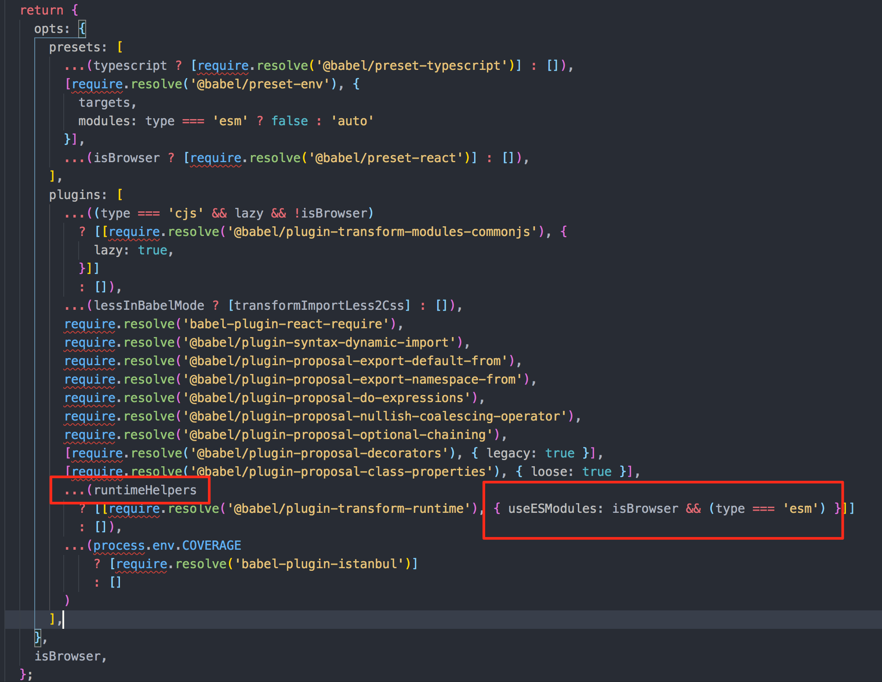Place cursor on 'presets:' key
882x682 pixels.
(x=78, y=47)
